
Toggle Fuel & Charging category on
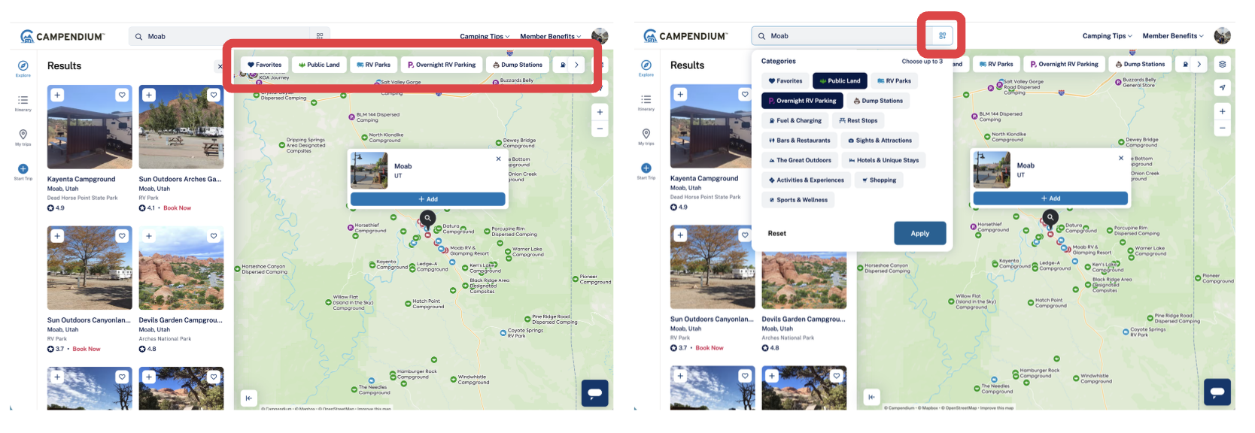[x=795, y=120]
